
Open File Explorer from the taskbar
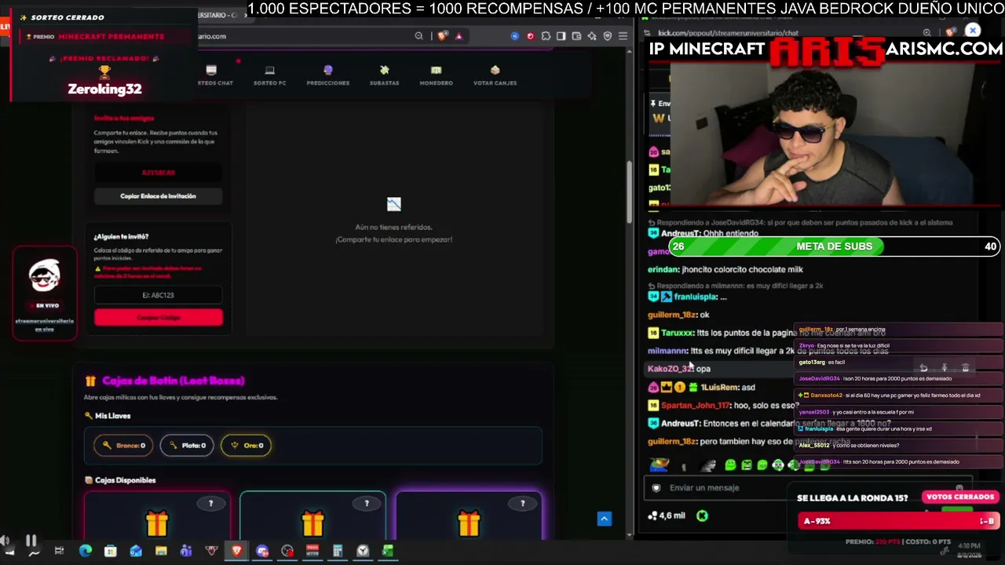point(161,552)
